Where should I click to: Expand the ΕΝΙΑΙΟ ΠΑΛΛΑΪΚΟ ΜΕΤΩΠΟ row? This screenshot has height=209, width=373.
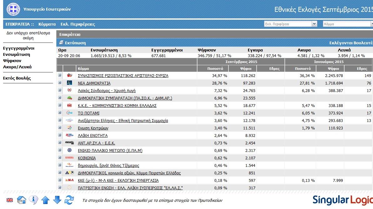point(60,150)
